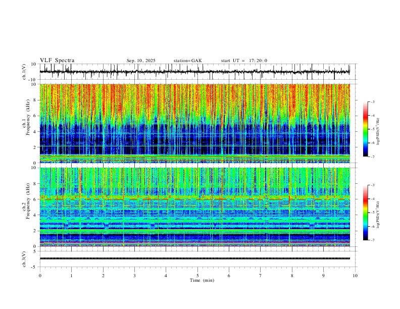Click the "VLF Spectra" plot title
Image resolution: width=400 pixels, height=309 pixels.
(x=57, y=61)
